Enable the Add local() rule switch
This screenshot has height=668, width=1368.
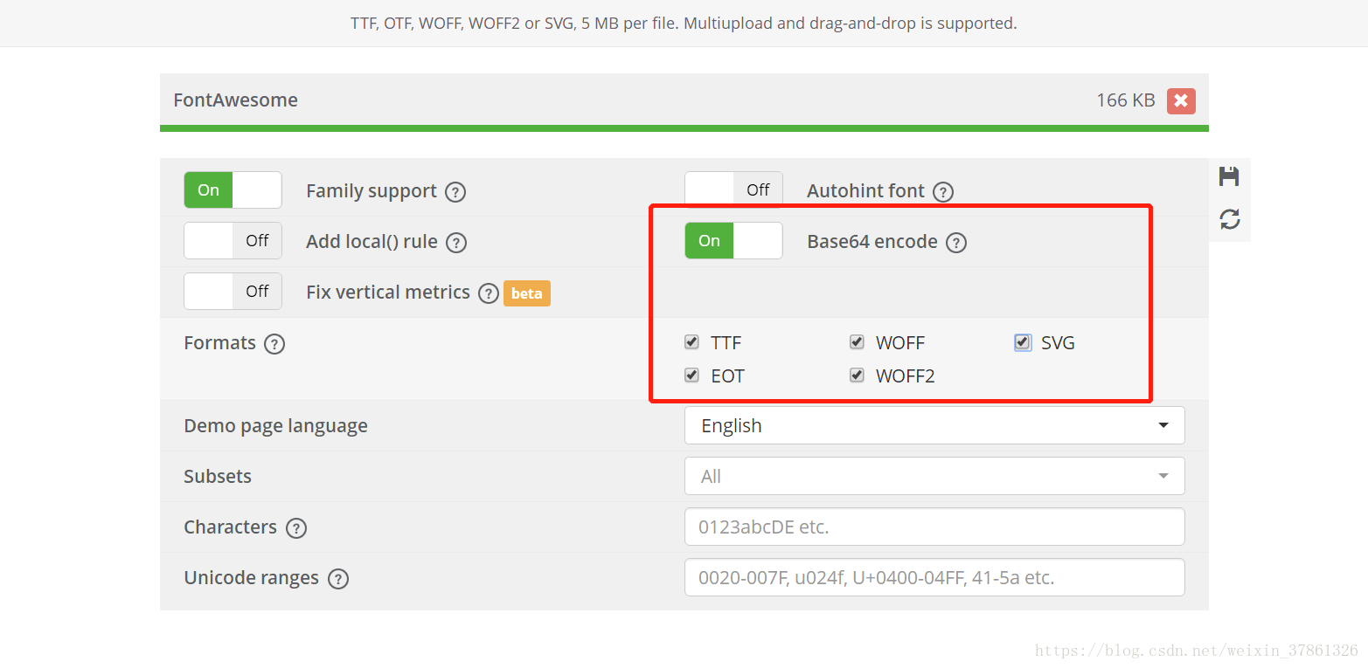(x=233, y=241)
